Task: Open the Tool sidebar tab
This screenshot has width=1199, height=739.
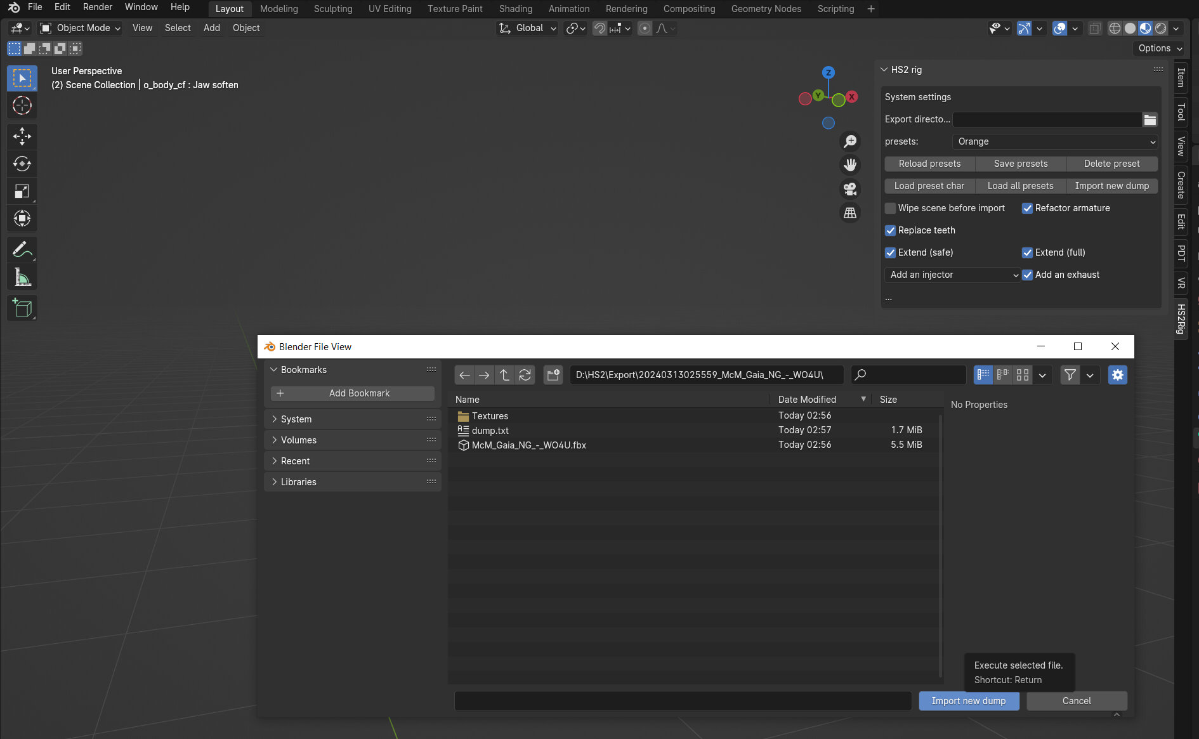Action: coord(1181,112)
